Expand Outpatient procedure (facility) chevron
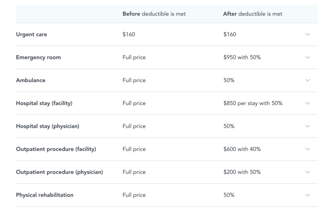The height and width of the screenshot is (211, 335). click(308, 149)
